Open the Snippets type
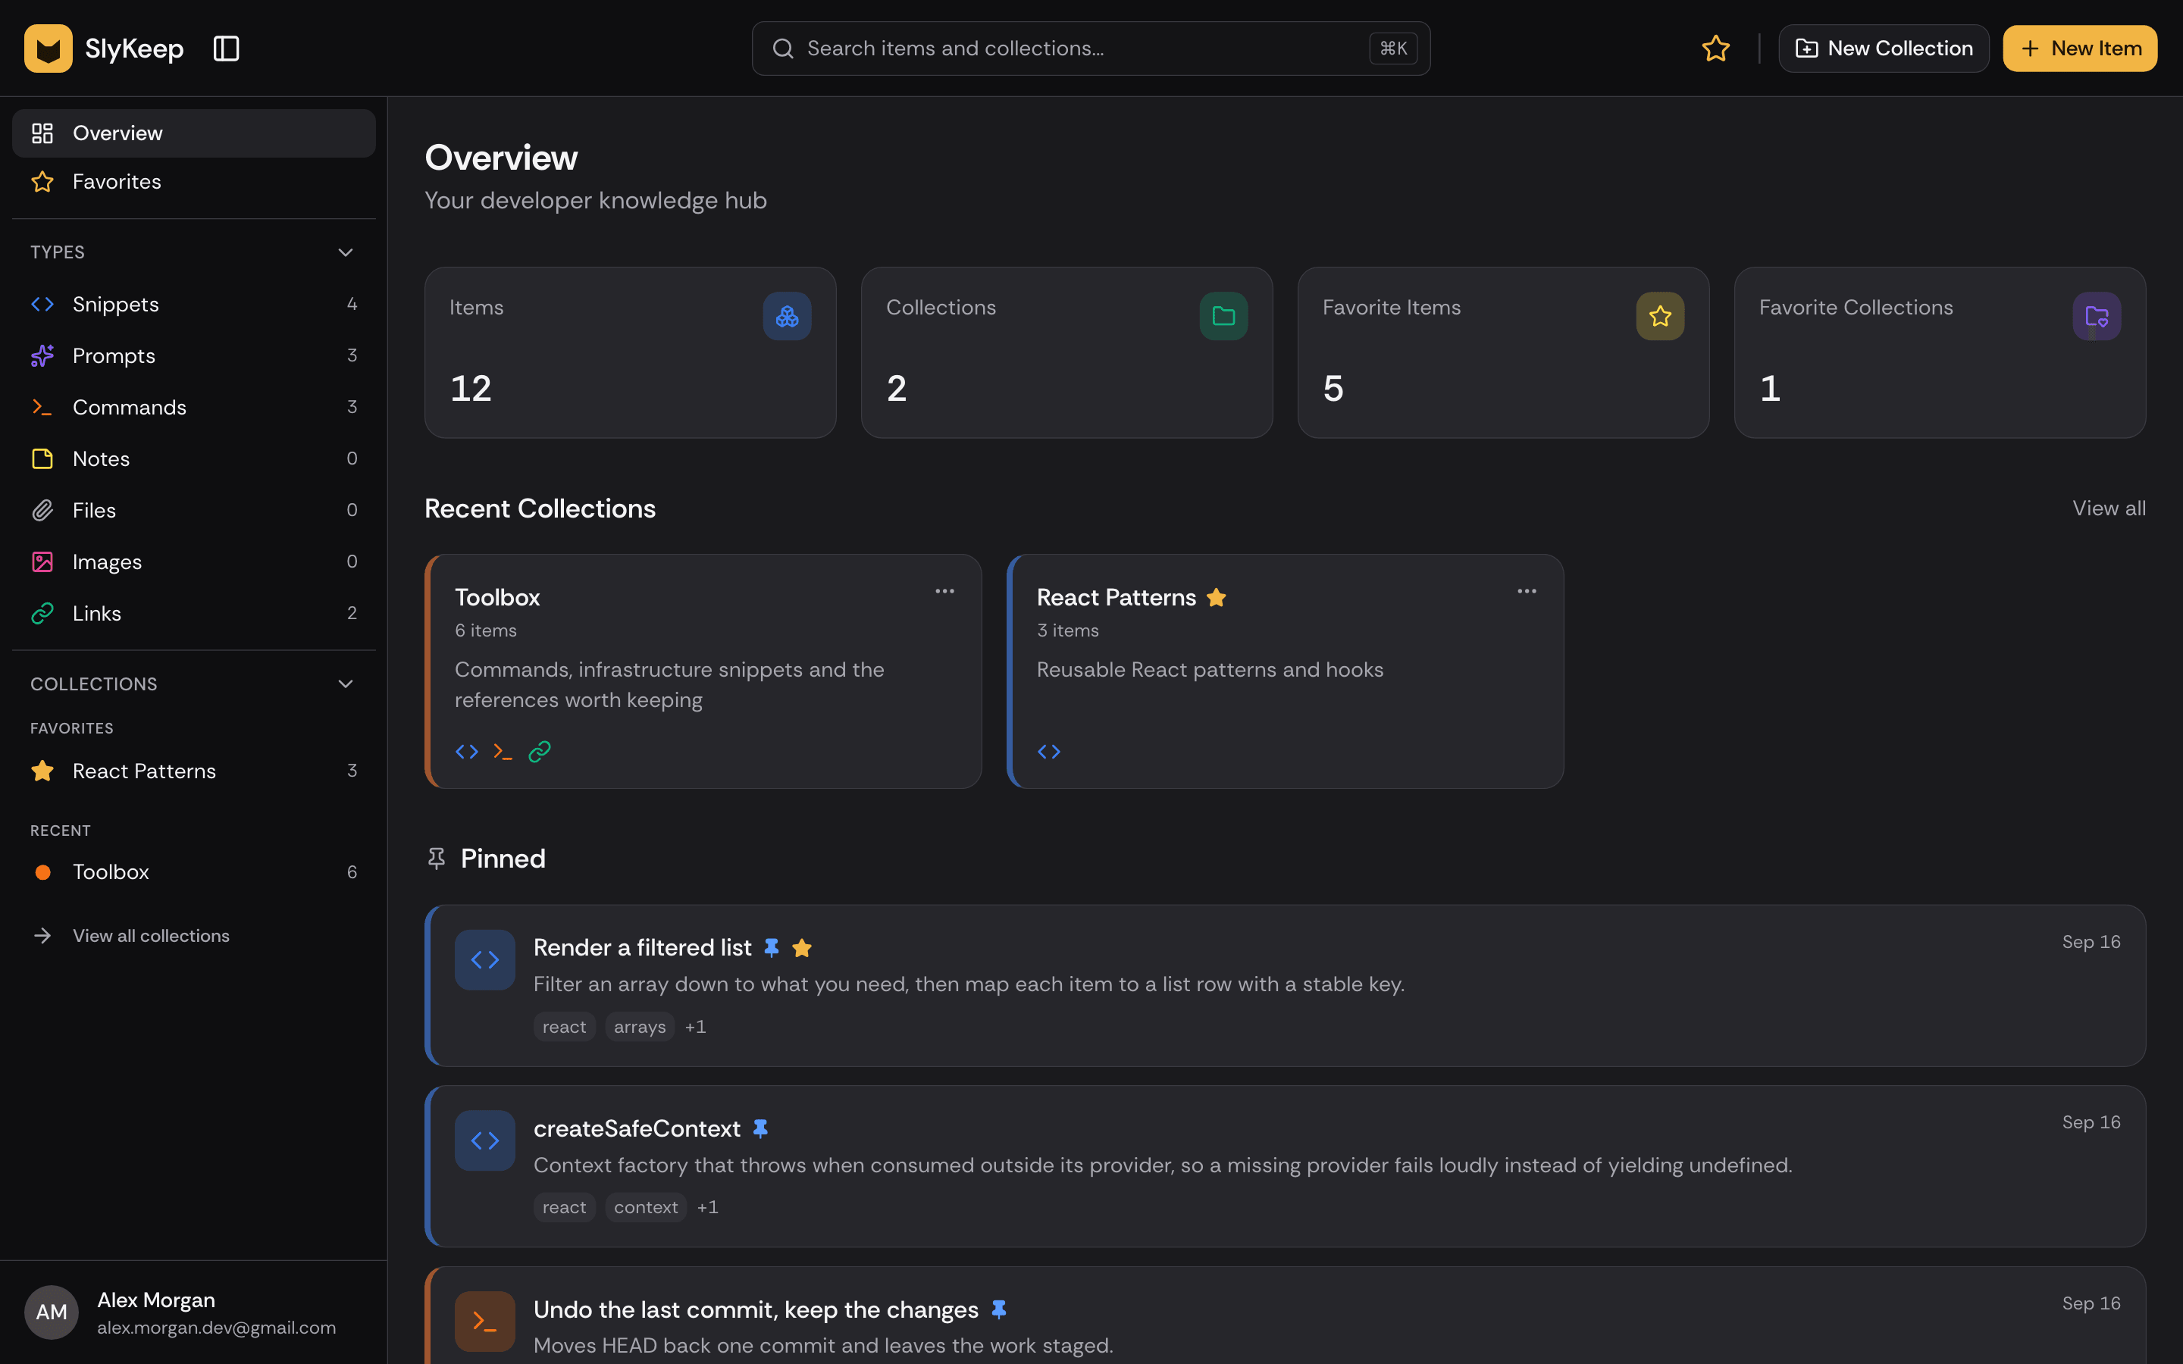The height and width of the screenshot is (1364, 2183). pyautogui.click(x=194, y=304)
